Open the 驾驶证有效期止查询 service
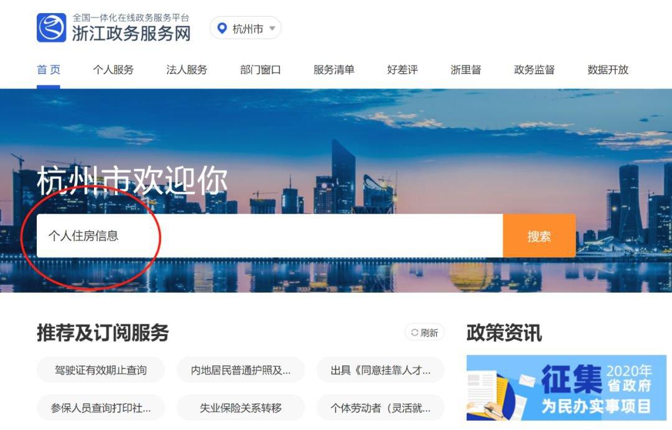The height and width of the screenshot is (430, 672). pyautogui.click(x=101, y=370)
